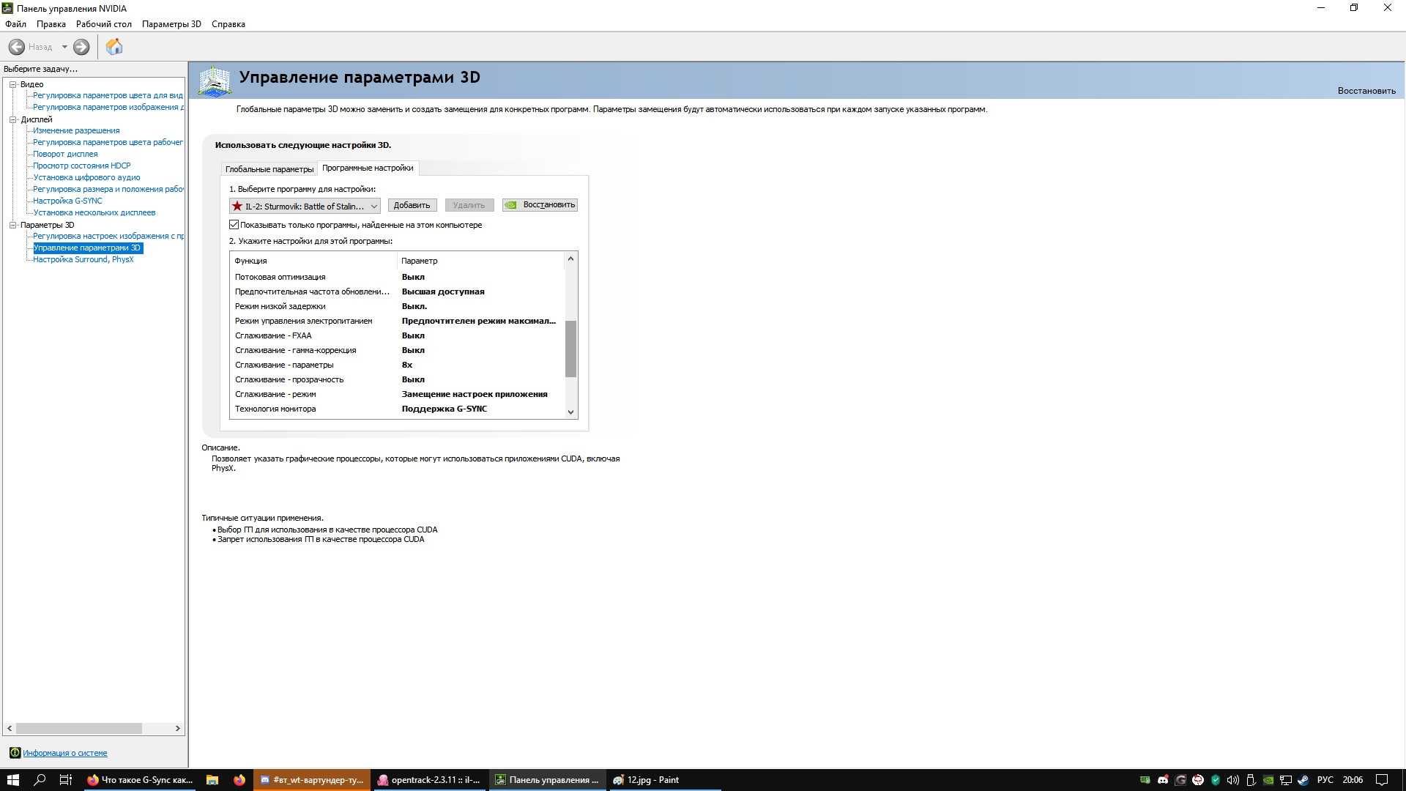Open the IL-2 Sturmovik program dropdown
Screen dimensions: 1406x791
(305, 207)
